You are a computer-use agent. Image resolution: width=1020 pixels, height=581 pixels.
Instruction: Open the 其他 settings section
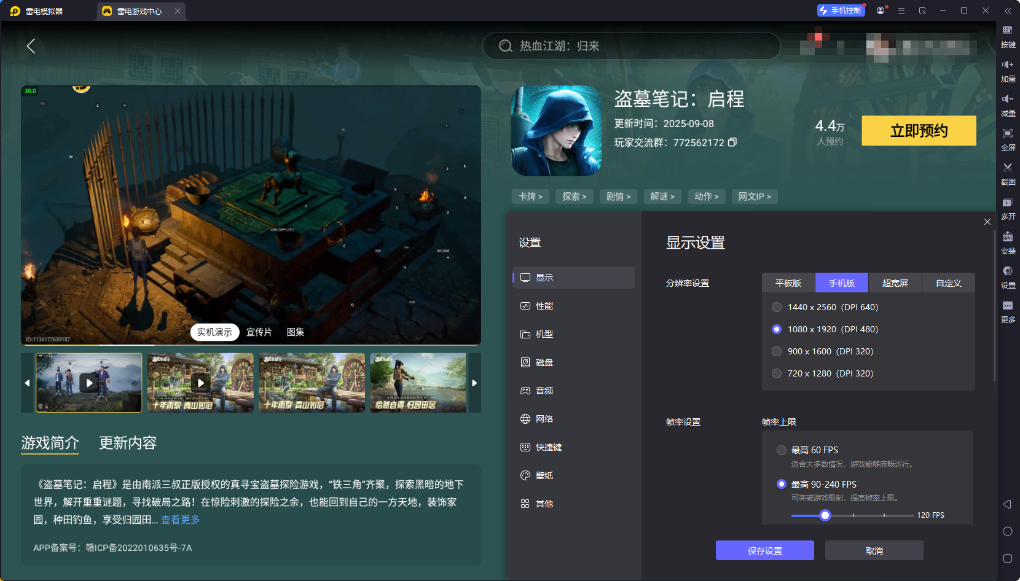pos(574,504)
